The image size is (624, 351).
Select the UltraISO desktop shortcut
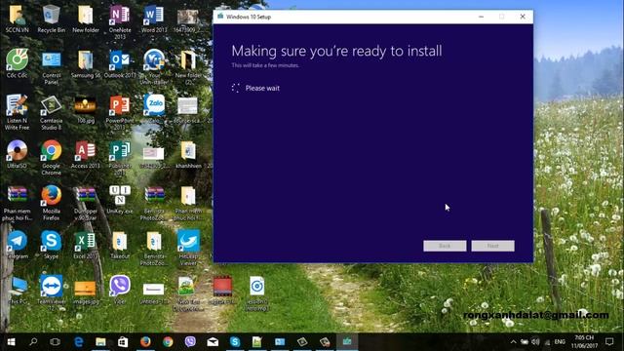pyautogui.click(x=17, y=154)
